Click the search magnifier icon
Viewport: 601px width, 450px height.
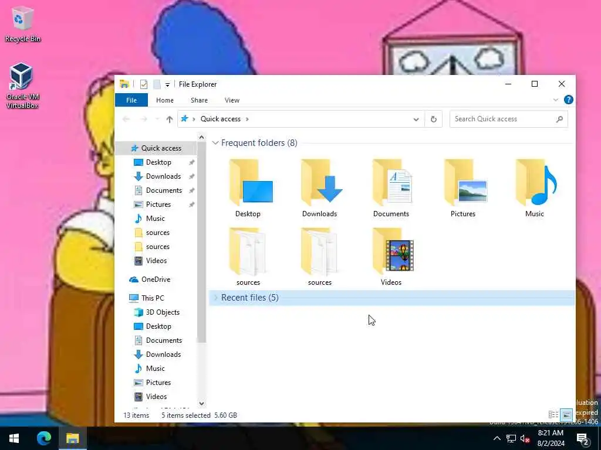[559, 119]
